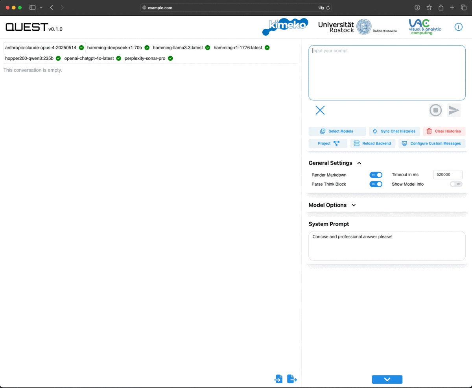Click the blue chevron-down bar at bottom
The height and width of the screenshot is (388, 472).
click(x=387, y=379)
